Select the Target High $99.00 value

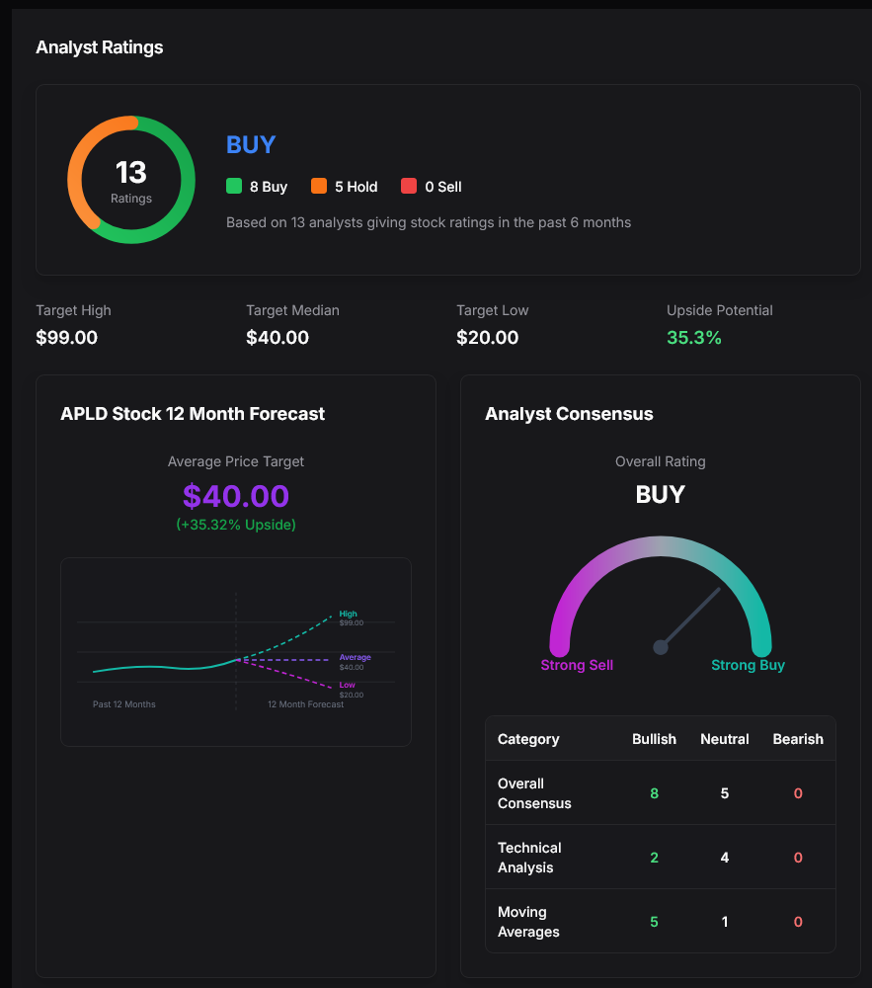click(67, 338)
